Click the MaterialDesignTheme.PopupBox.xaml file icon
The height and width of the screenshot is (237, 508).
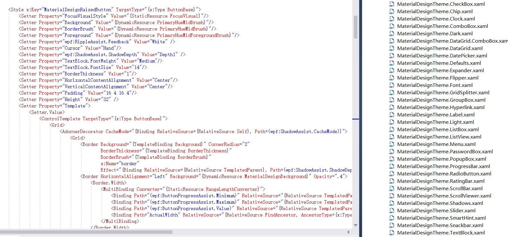(x=391, y=159)
